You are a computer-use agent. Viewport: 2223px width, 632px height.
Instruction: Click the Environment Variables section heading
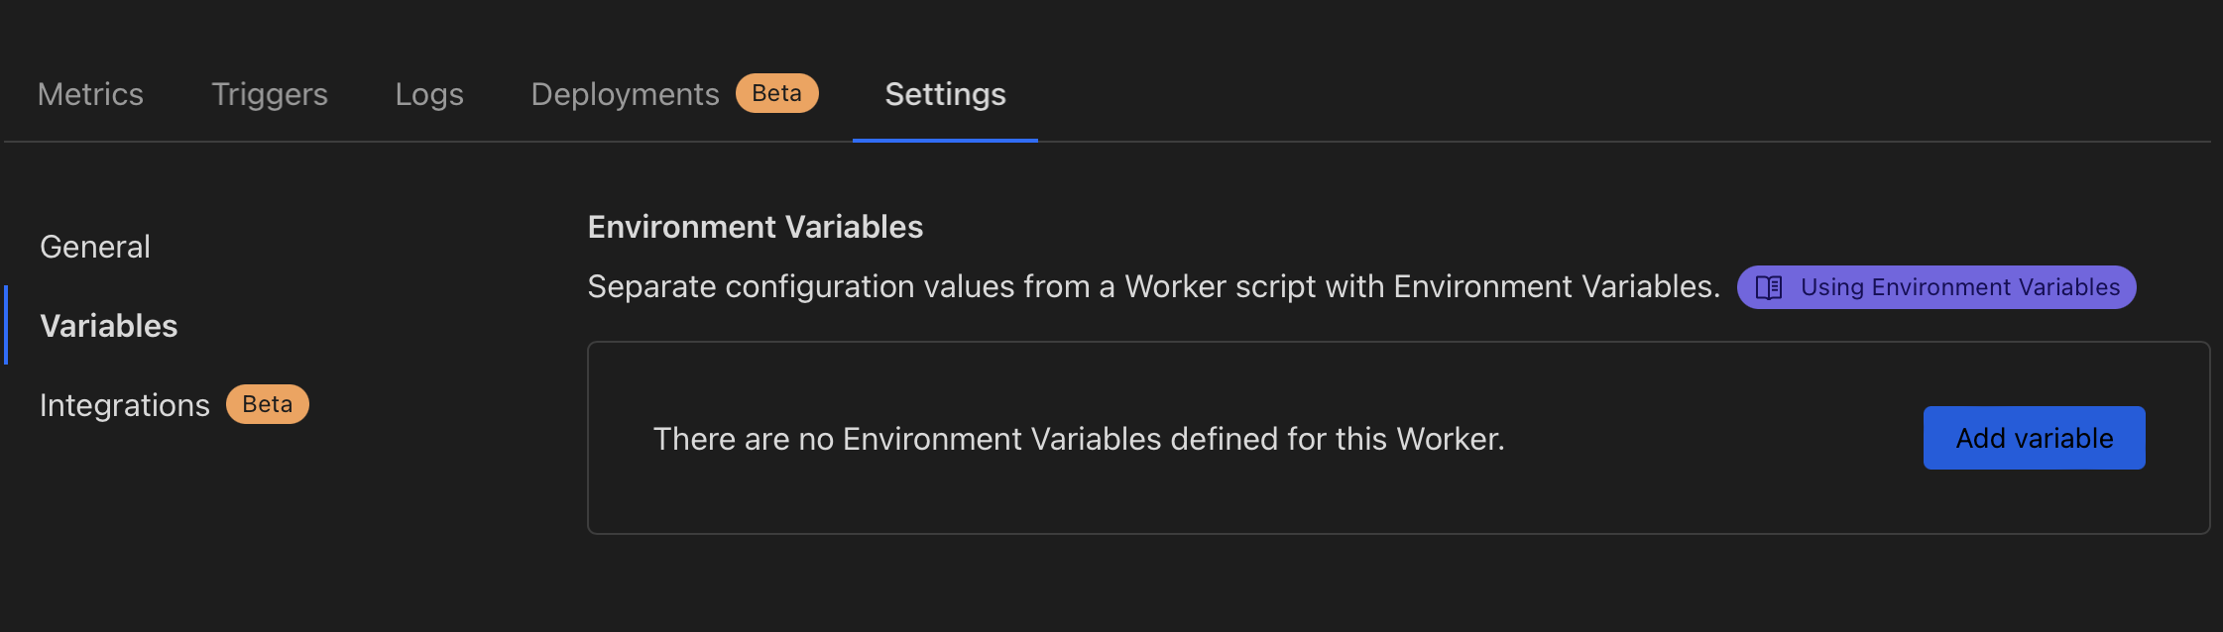(x=756, y=227)
